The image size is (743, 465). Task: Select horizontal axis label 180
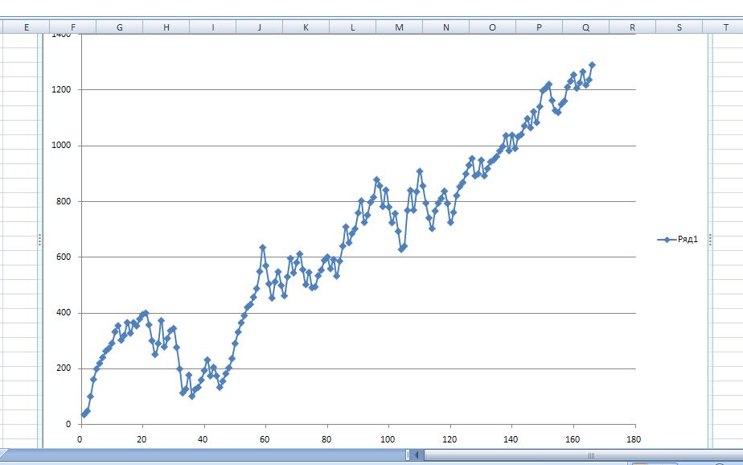click(x=634, y=439)
